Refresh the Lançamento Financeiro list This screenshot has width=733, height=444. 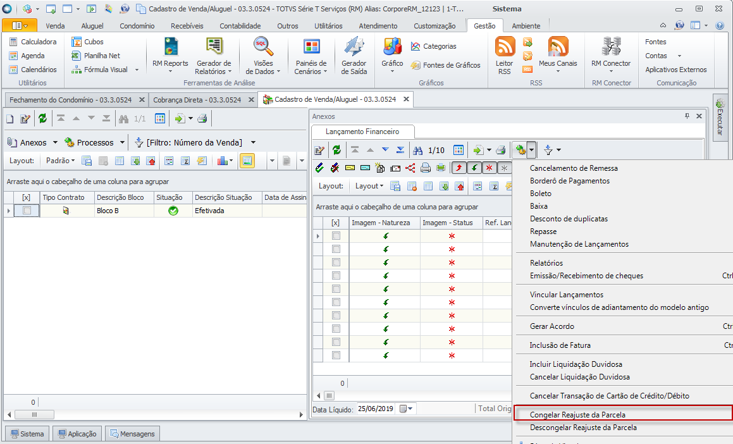click(336, 150)
